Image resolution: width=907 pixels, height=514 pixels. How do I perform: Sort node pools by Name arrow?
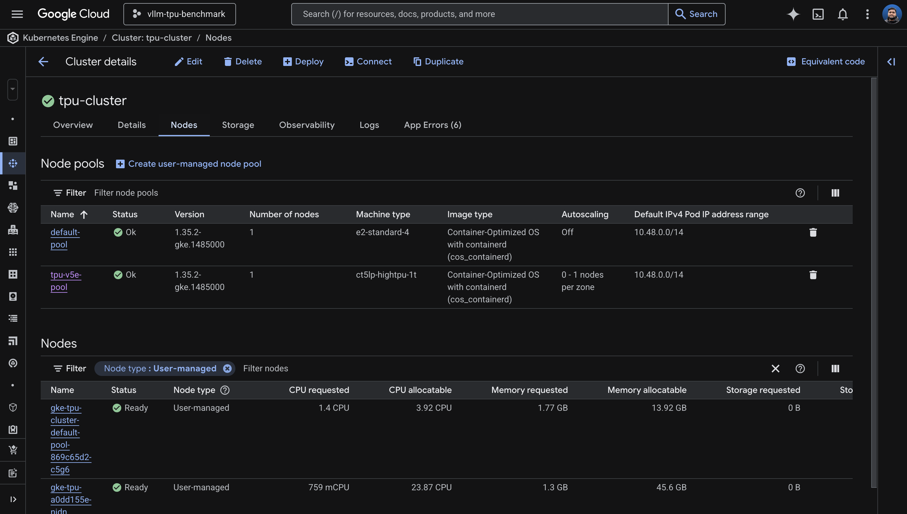click(84, 214)
